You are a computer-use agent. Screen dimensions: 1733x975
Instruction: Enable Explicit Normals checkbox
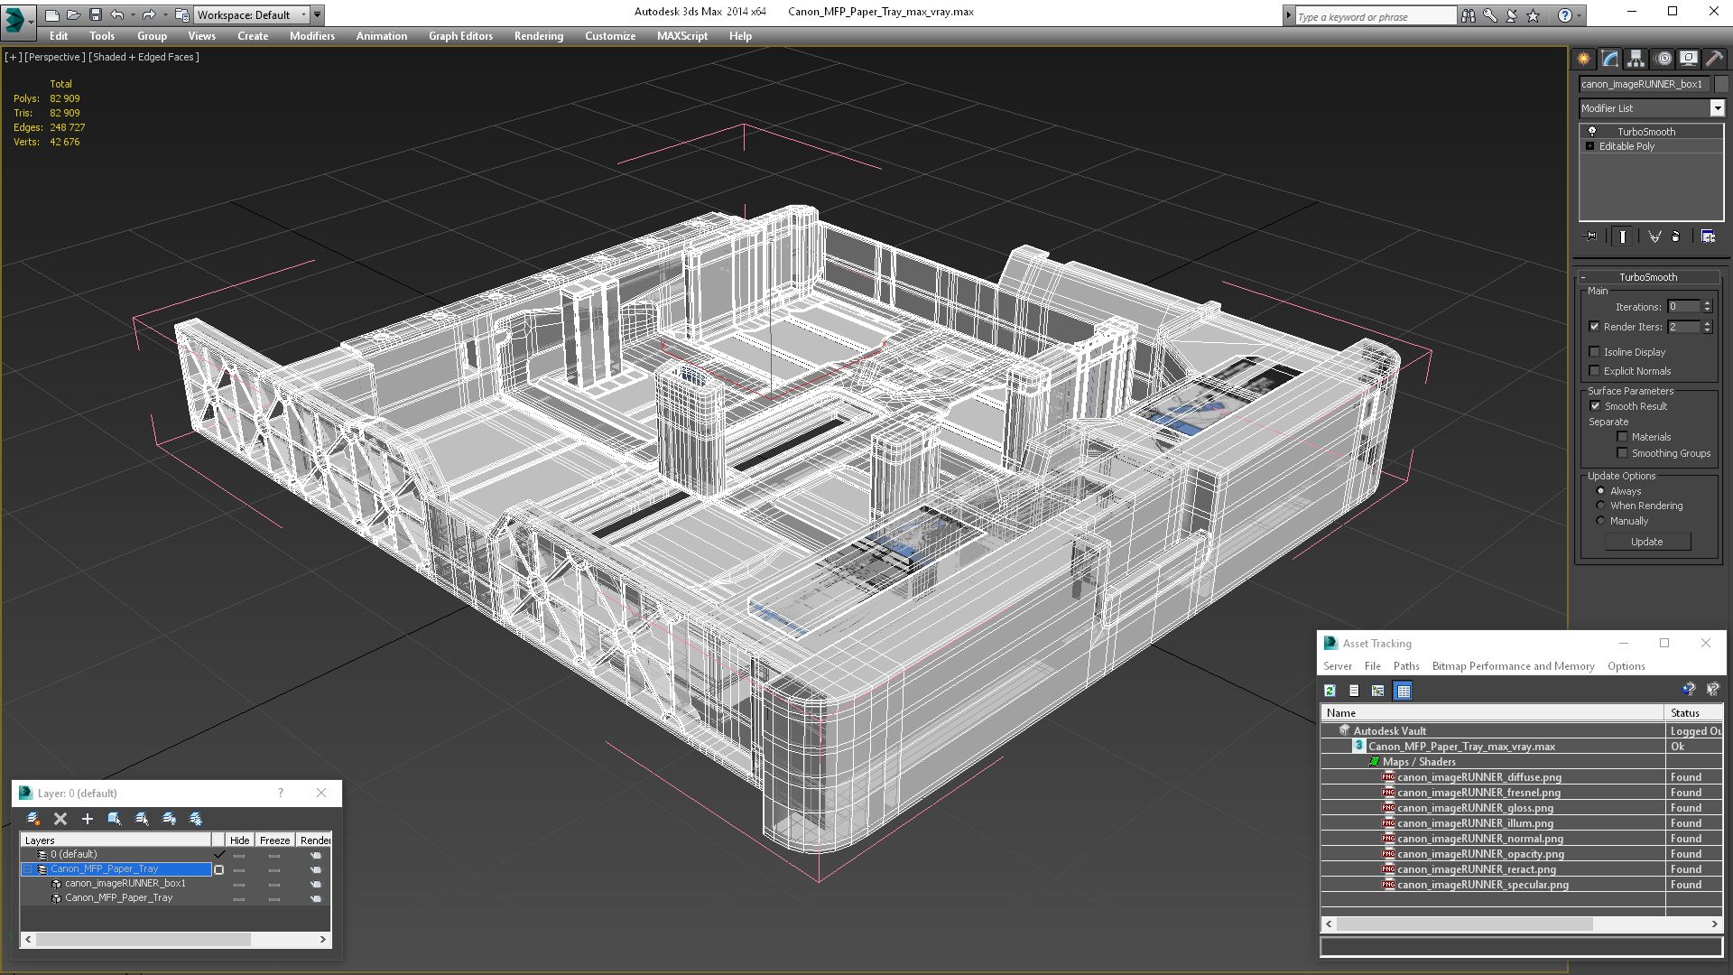1594,371
